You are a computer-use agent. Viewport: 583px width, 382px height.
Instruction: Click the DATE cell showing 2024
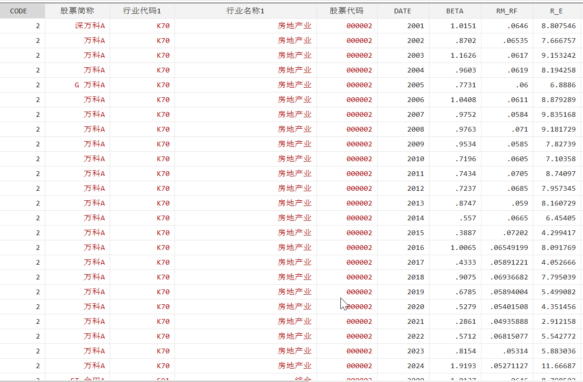click(x=403, y=366)
